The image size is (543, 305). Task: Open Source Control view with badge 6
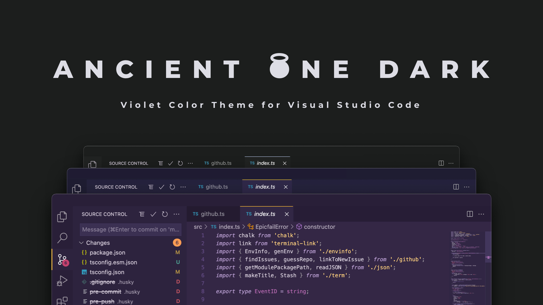(63, 260)
